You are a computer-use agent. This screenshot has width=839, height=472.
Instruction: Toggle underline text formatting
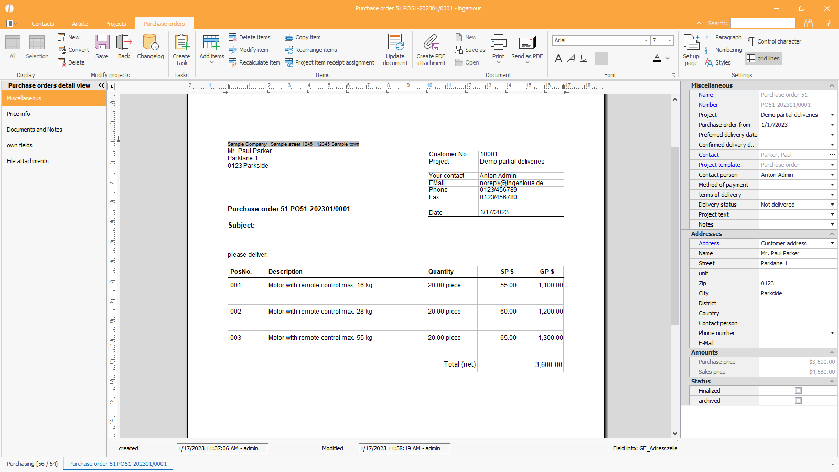(x=584, y=58)
